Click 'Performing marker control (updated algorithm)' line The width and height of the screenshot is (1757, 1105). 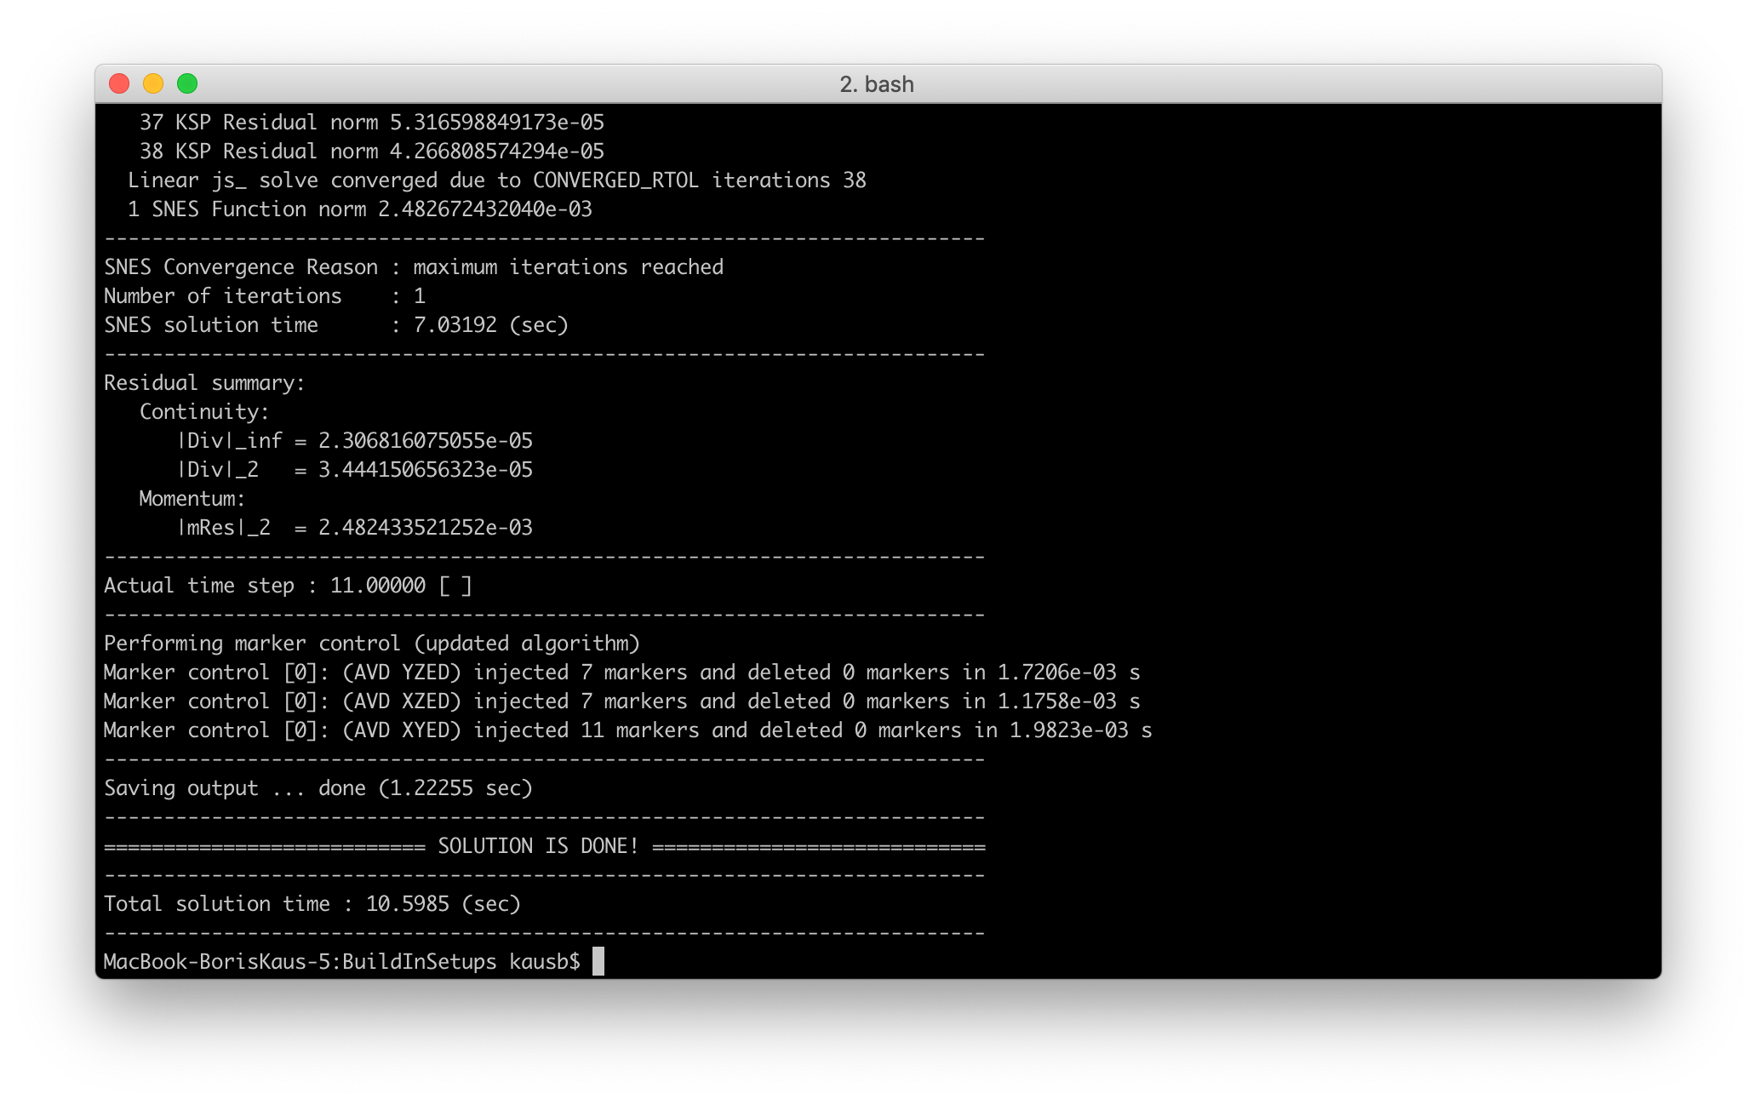click(x=372, y=644)
